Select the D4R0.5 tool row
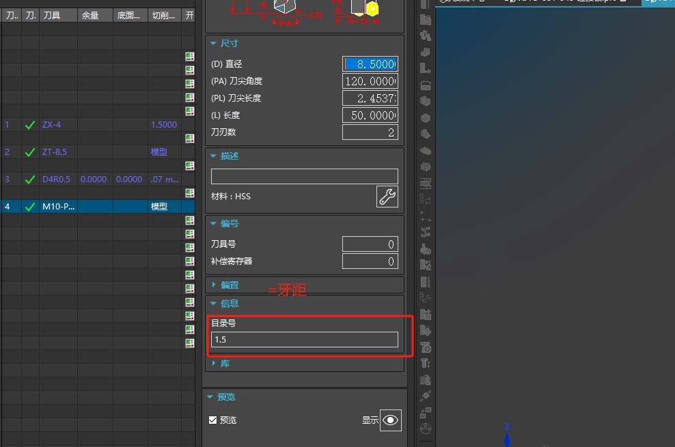The image size is (675, 447). 98,179
